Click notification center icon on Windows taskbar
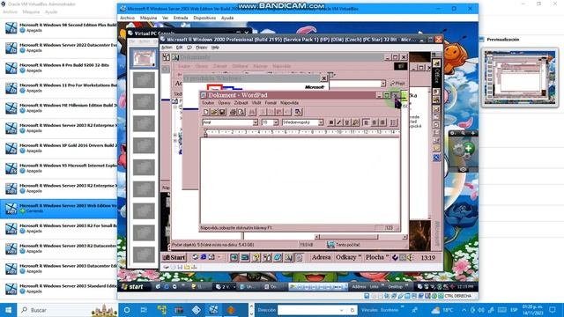Screen dimensions: 564x317 pyautogui.click(x=553, y=310)
